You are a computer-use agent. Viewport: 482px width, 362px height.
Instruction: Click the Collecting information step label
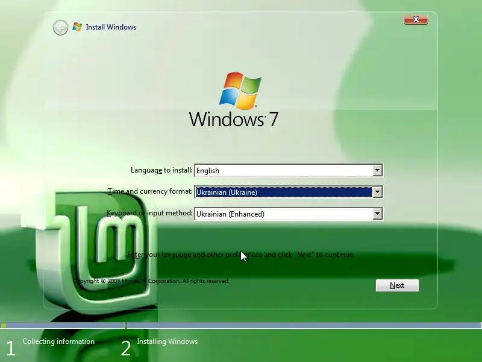click(58, 341)
